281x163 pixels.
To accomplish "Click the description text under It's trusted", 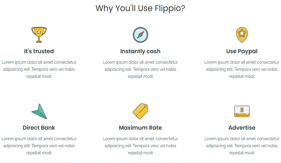I will 39,69.
